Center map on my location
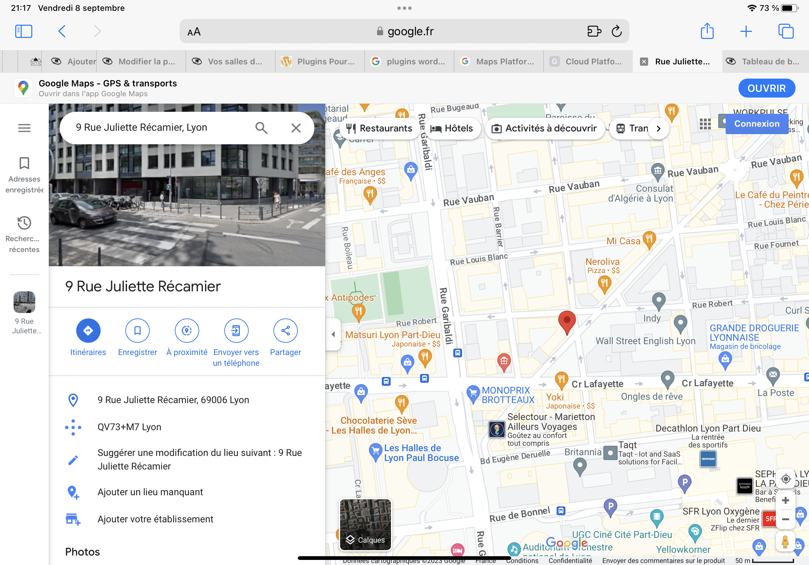The width and height of the screenshot is (809, 565). 785,479
